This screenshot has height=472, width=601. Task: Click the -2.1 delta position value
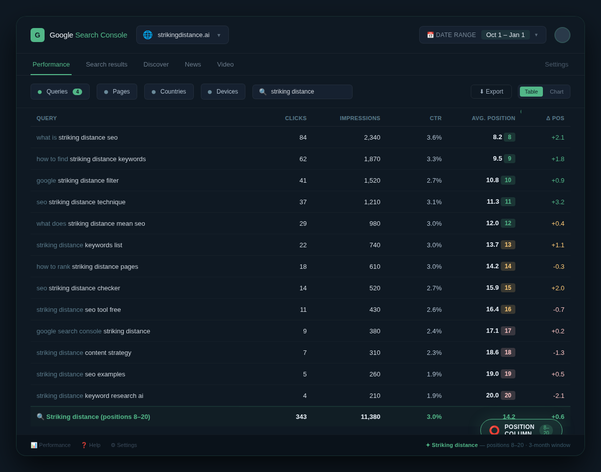coord(559,395)
